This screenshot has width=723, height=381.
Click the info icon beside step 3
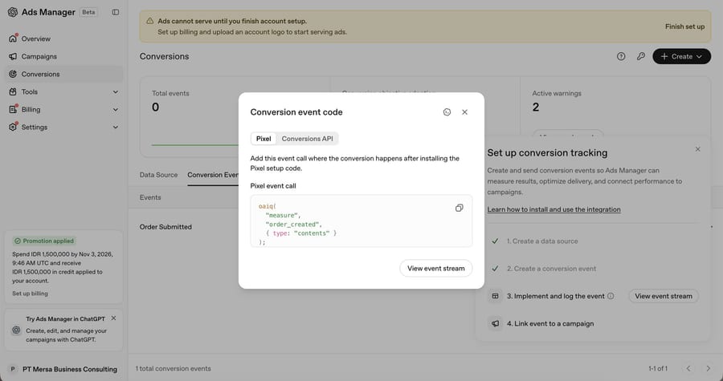611,296
